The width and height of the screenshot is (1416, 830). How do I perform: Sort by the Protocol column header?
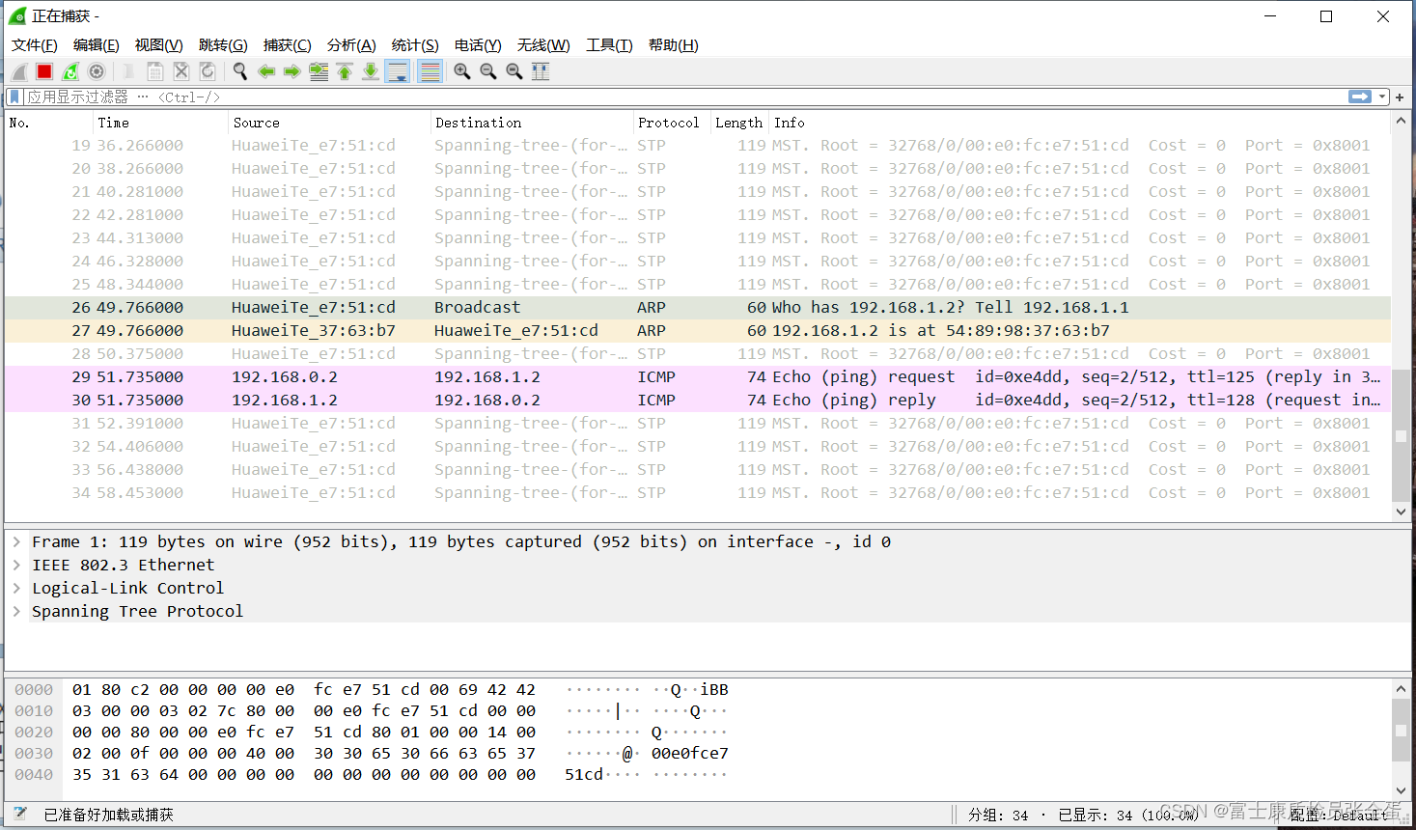point(671,123)
